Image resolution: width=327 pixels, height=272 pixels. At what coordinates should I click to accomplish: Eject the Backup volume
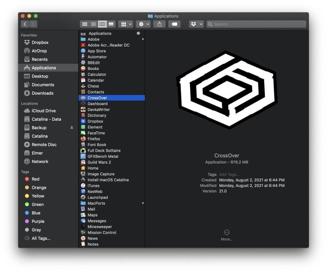pyautogui.click(x=72, y=127)
